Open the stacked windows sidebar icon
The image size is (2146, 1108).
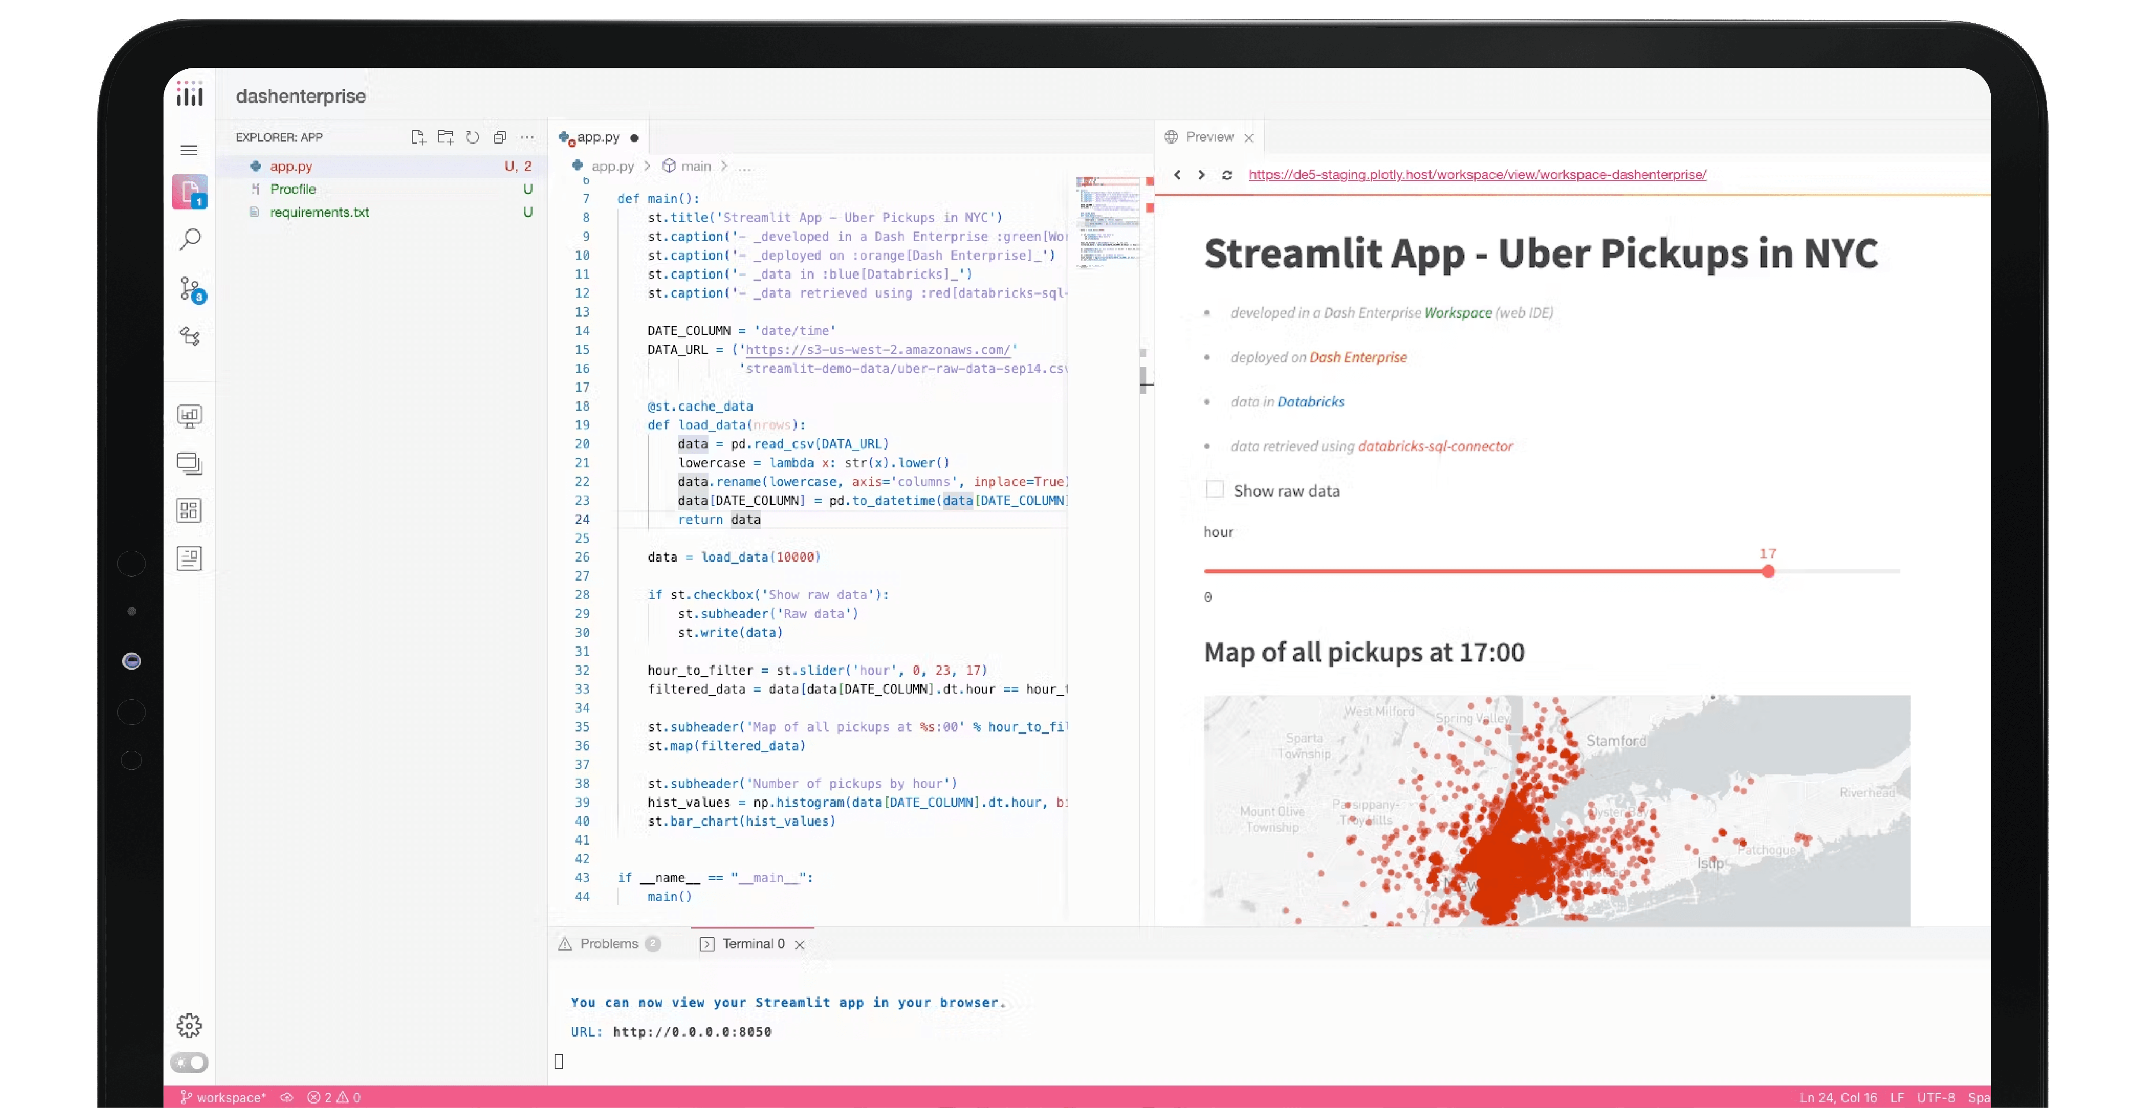click(189, 463)
